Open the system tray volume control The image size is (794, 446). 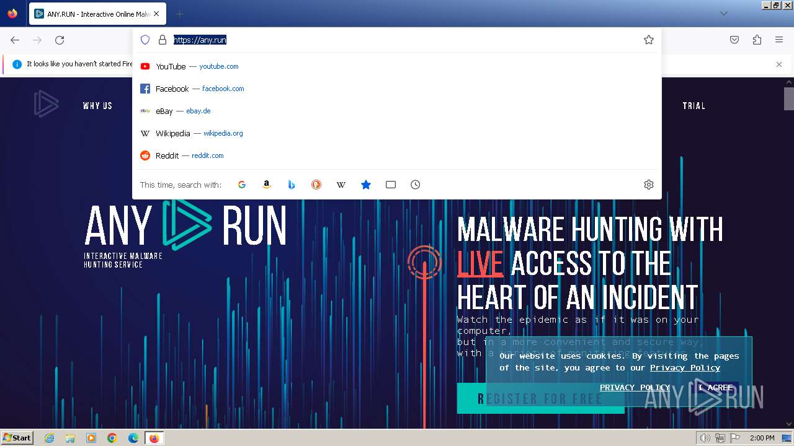[705, 438]
